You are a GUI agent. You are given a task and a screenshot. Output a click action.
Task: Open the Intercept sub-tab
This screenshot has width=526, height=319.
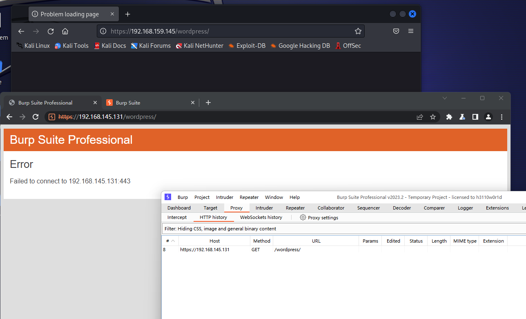point(177,217)
